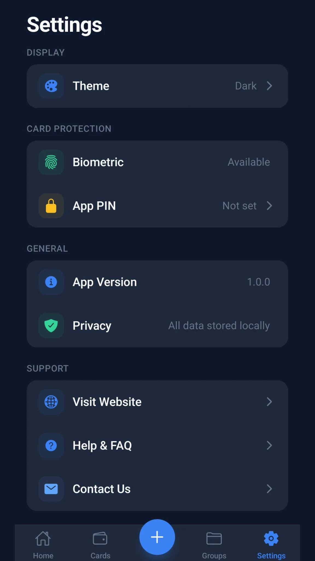Tap the Biometric Available status
This screenshot has width=315, height=561.
pyautogui.click(x=249, y=162)
